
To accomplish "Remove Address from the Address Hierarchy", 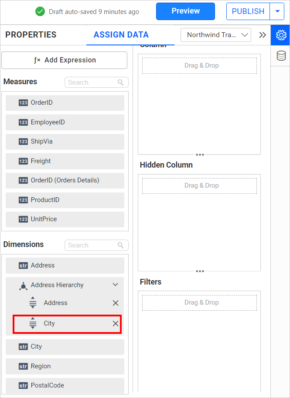I will coord(116,302).
